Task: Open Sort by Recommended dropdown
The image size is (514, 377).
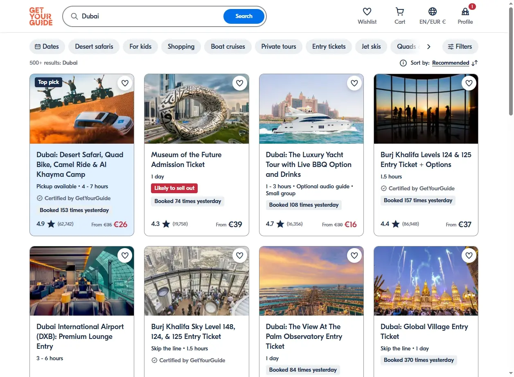Action: click(x=451, y=63)
